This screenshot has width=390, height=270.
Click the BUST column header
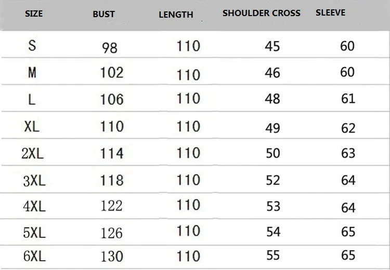coord(104,15)
